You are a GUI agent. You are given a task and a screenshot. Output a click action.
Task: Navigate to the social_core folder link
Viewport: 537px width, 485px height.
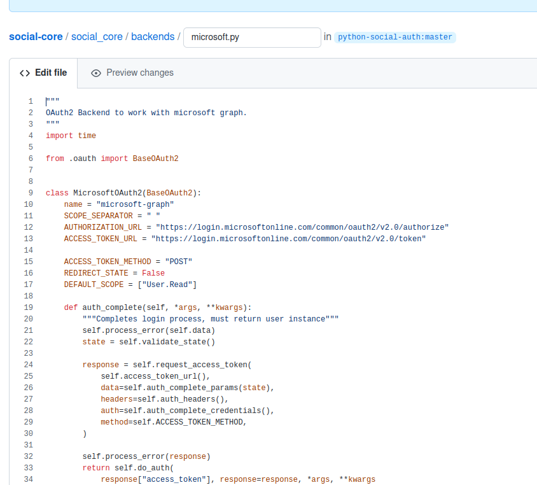(97, 36)
